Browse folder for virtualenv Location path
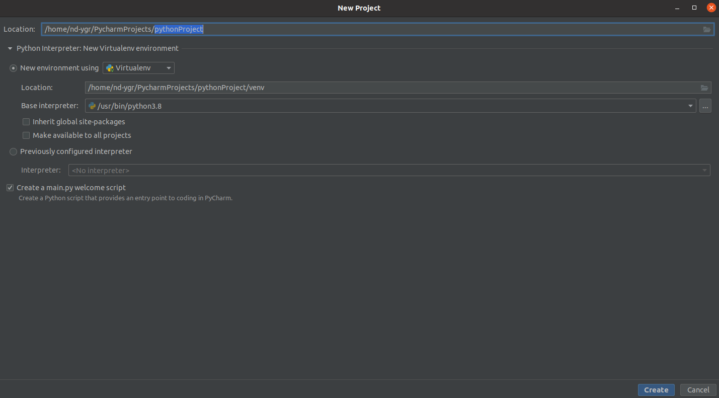 [704, 88]
